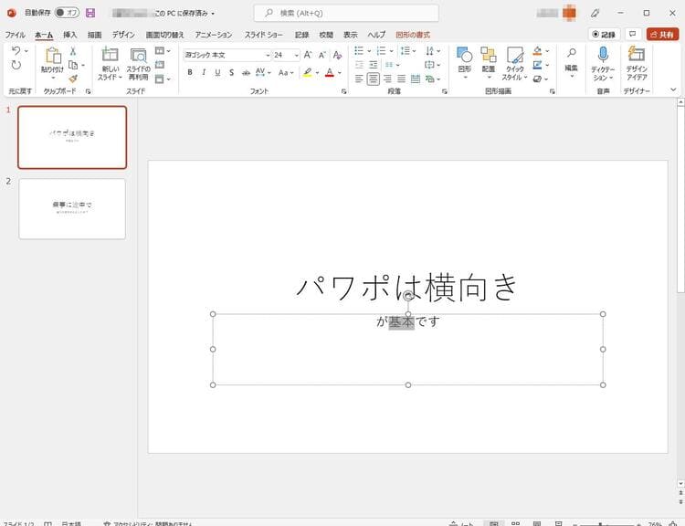This screenshot has width=685, height=526.
Task: Toggle text Shadow formatting
Action: [232, 72]
